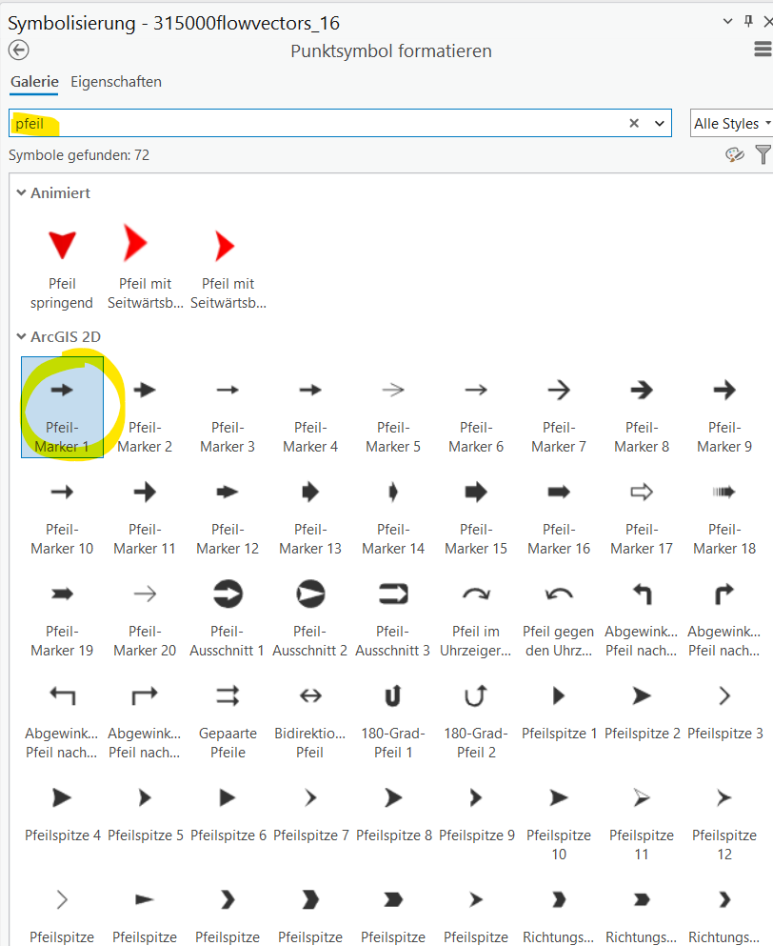Switch to the Eigenschaften tab
This screenshot has width=773, height=946.
coord(116,82)
